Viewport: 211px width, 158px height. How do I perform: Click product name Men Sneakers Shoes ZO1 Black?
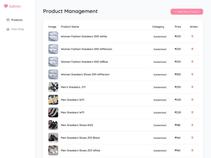pyautogui.click(x=80, y=138)
